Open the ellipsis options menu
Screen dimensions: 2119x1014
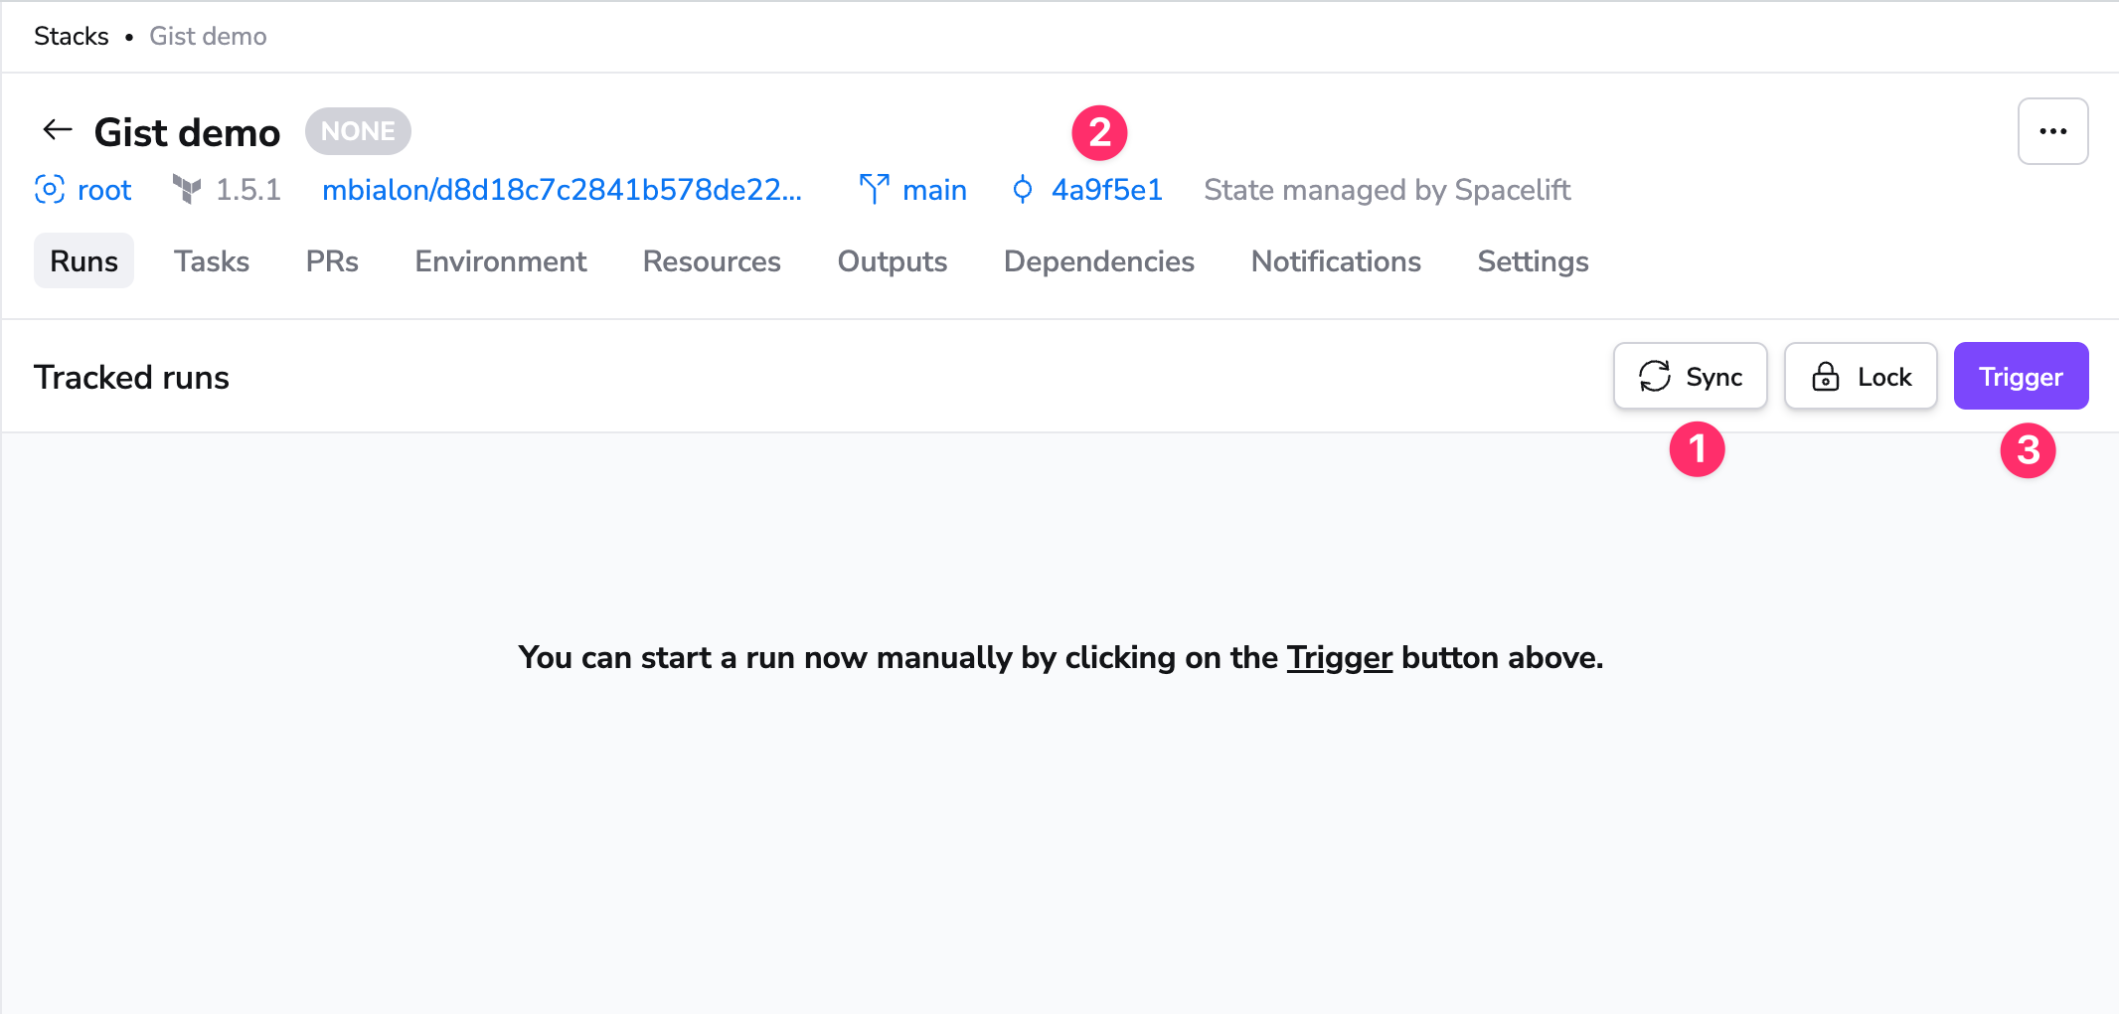coord(2052,130)
